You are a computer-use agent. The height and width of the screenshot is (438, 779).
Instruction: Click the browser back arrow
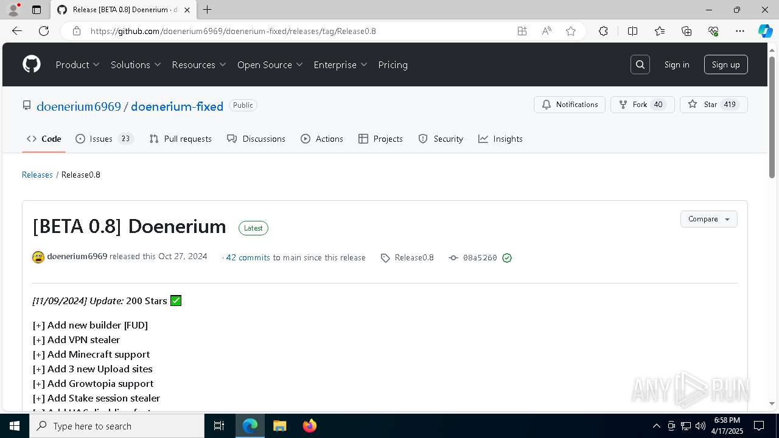(17, 31)
